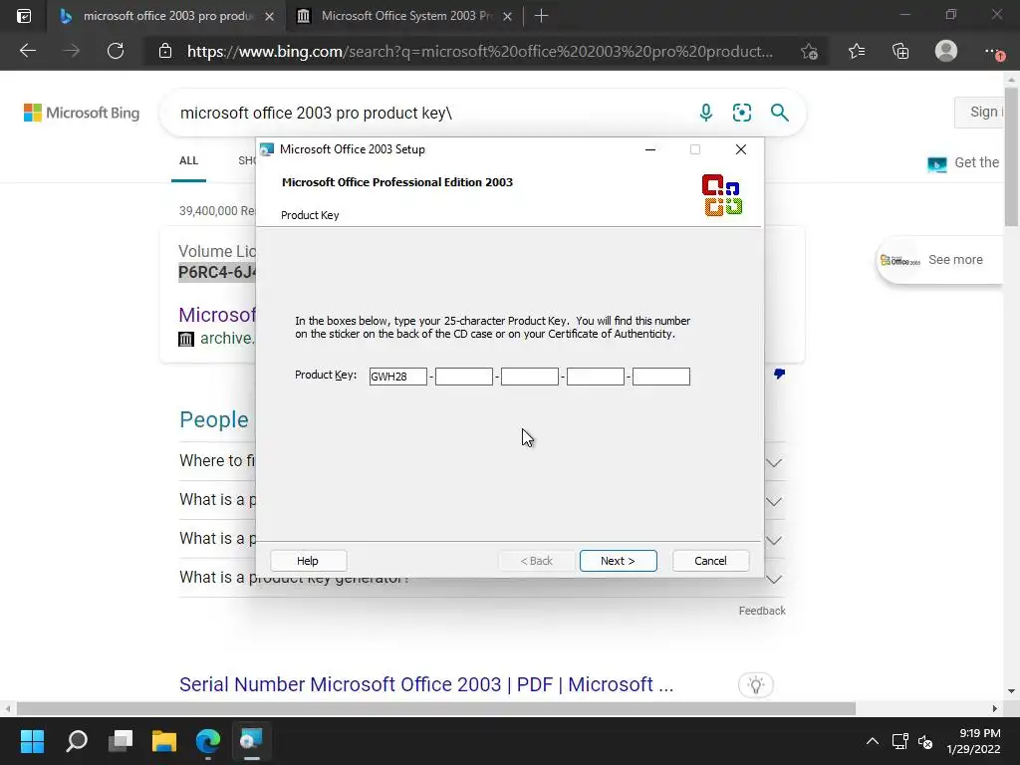Click the Bing search query box

[429, 113]
